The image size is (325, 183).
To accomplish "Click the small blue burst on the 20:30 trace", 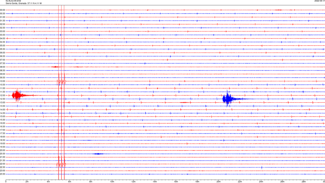I will pos(99,154).
